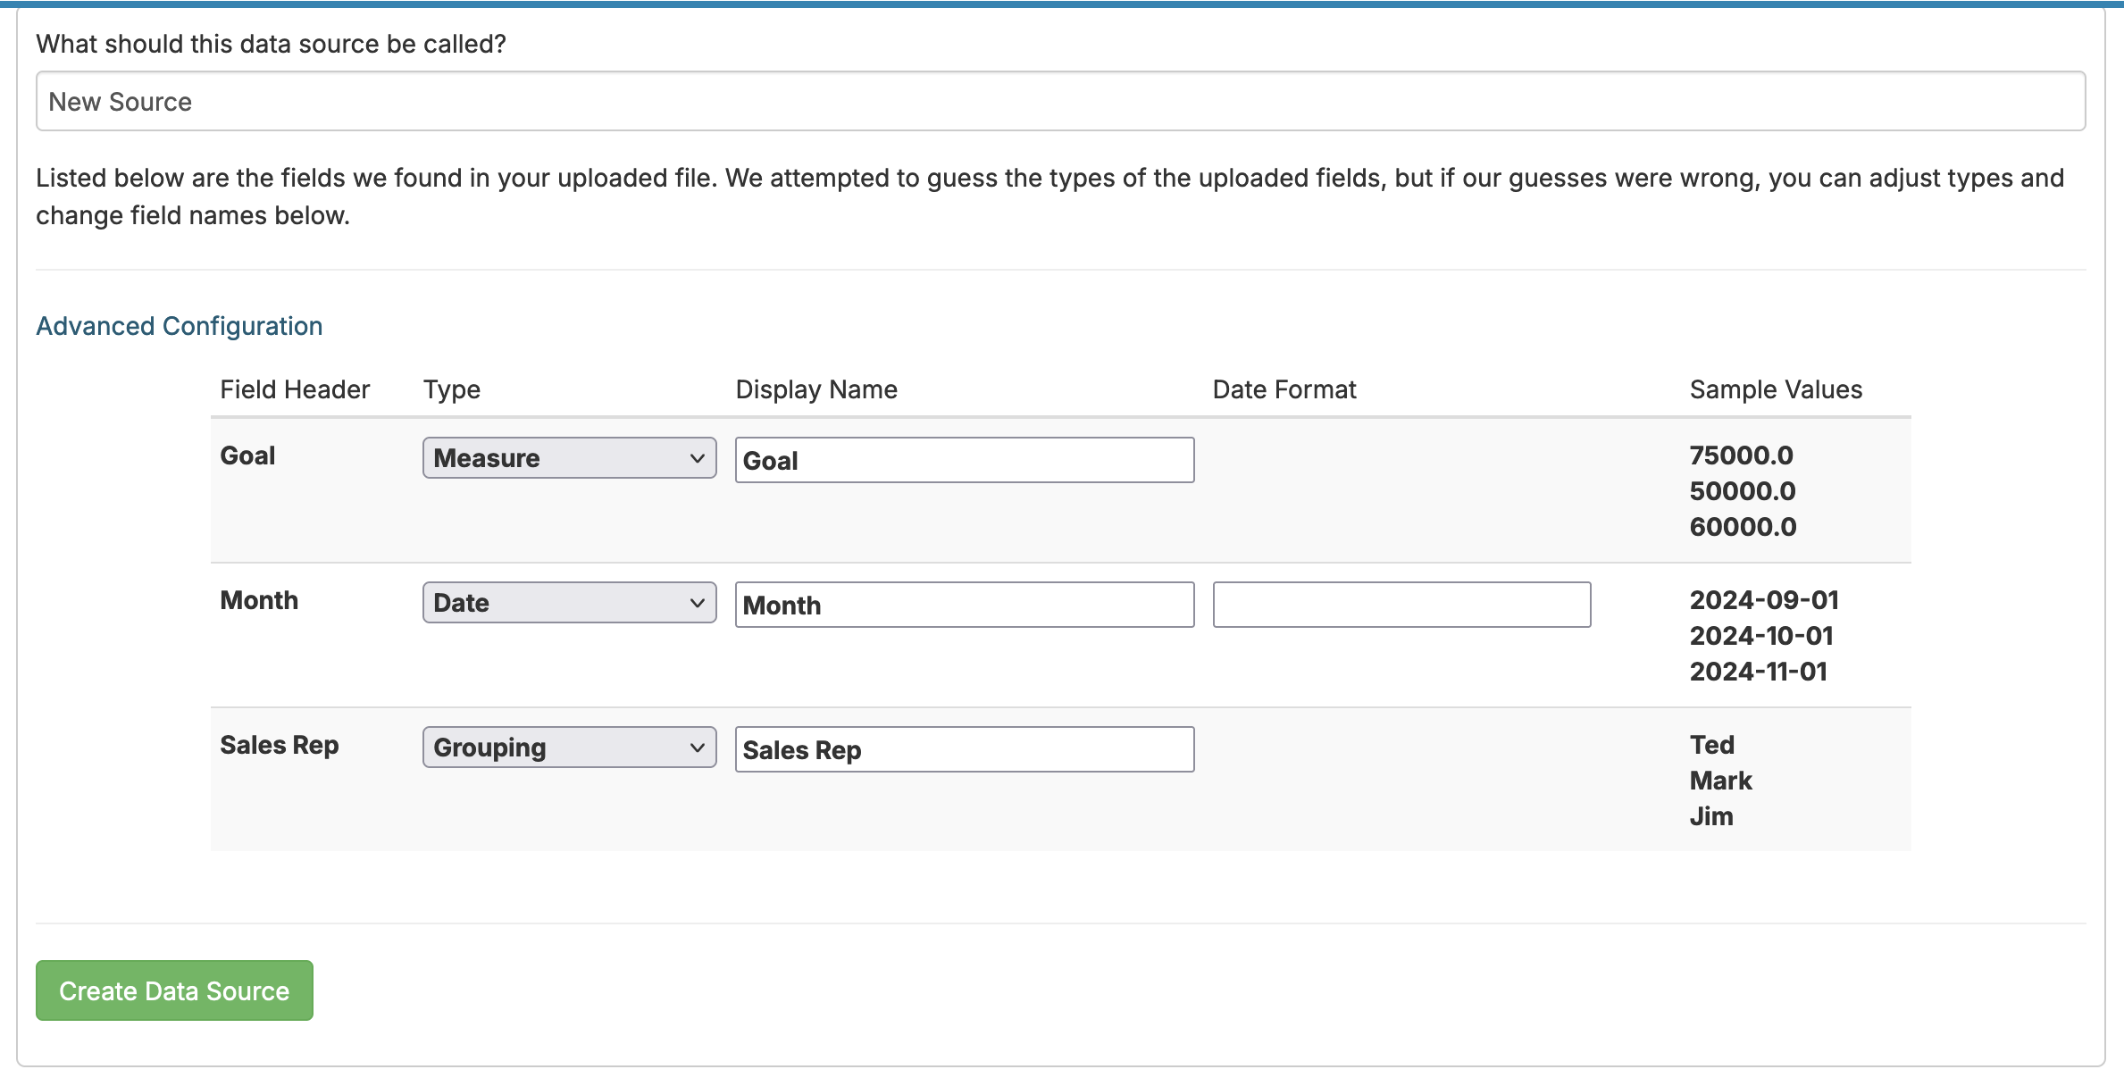Open the Month field Type dropdown

tap(568, 603)
